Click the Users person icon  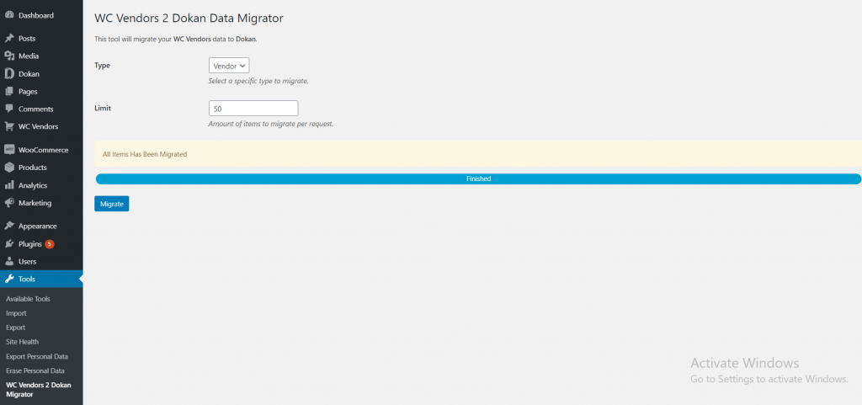8,261
